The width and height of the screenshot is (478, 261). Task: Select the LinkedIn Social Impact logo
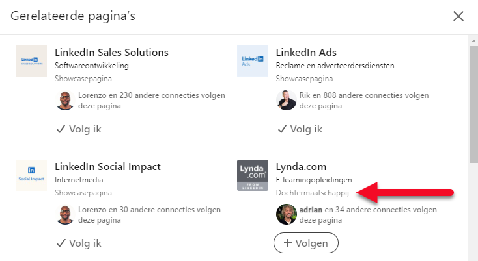(31, 175)
